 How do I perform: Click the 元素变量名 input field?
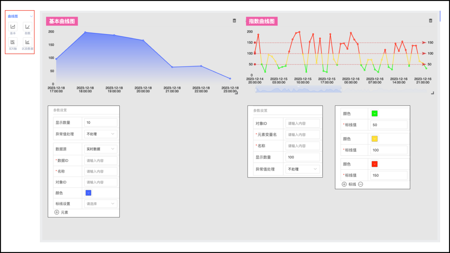point(302,135)
